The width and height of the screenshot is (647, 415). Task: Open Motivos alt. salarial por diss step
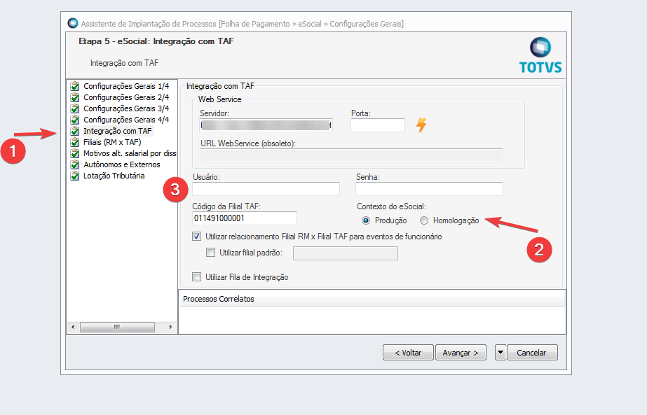tap(130, 153)
